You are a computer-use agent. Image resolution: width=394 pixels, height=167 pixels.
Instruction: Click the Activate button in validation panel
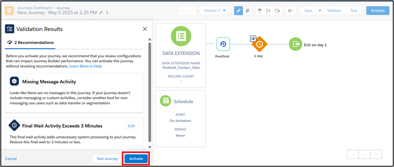pyautogui.click(x=136, y=159)
